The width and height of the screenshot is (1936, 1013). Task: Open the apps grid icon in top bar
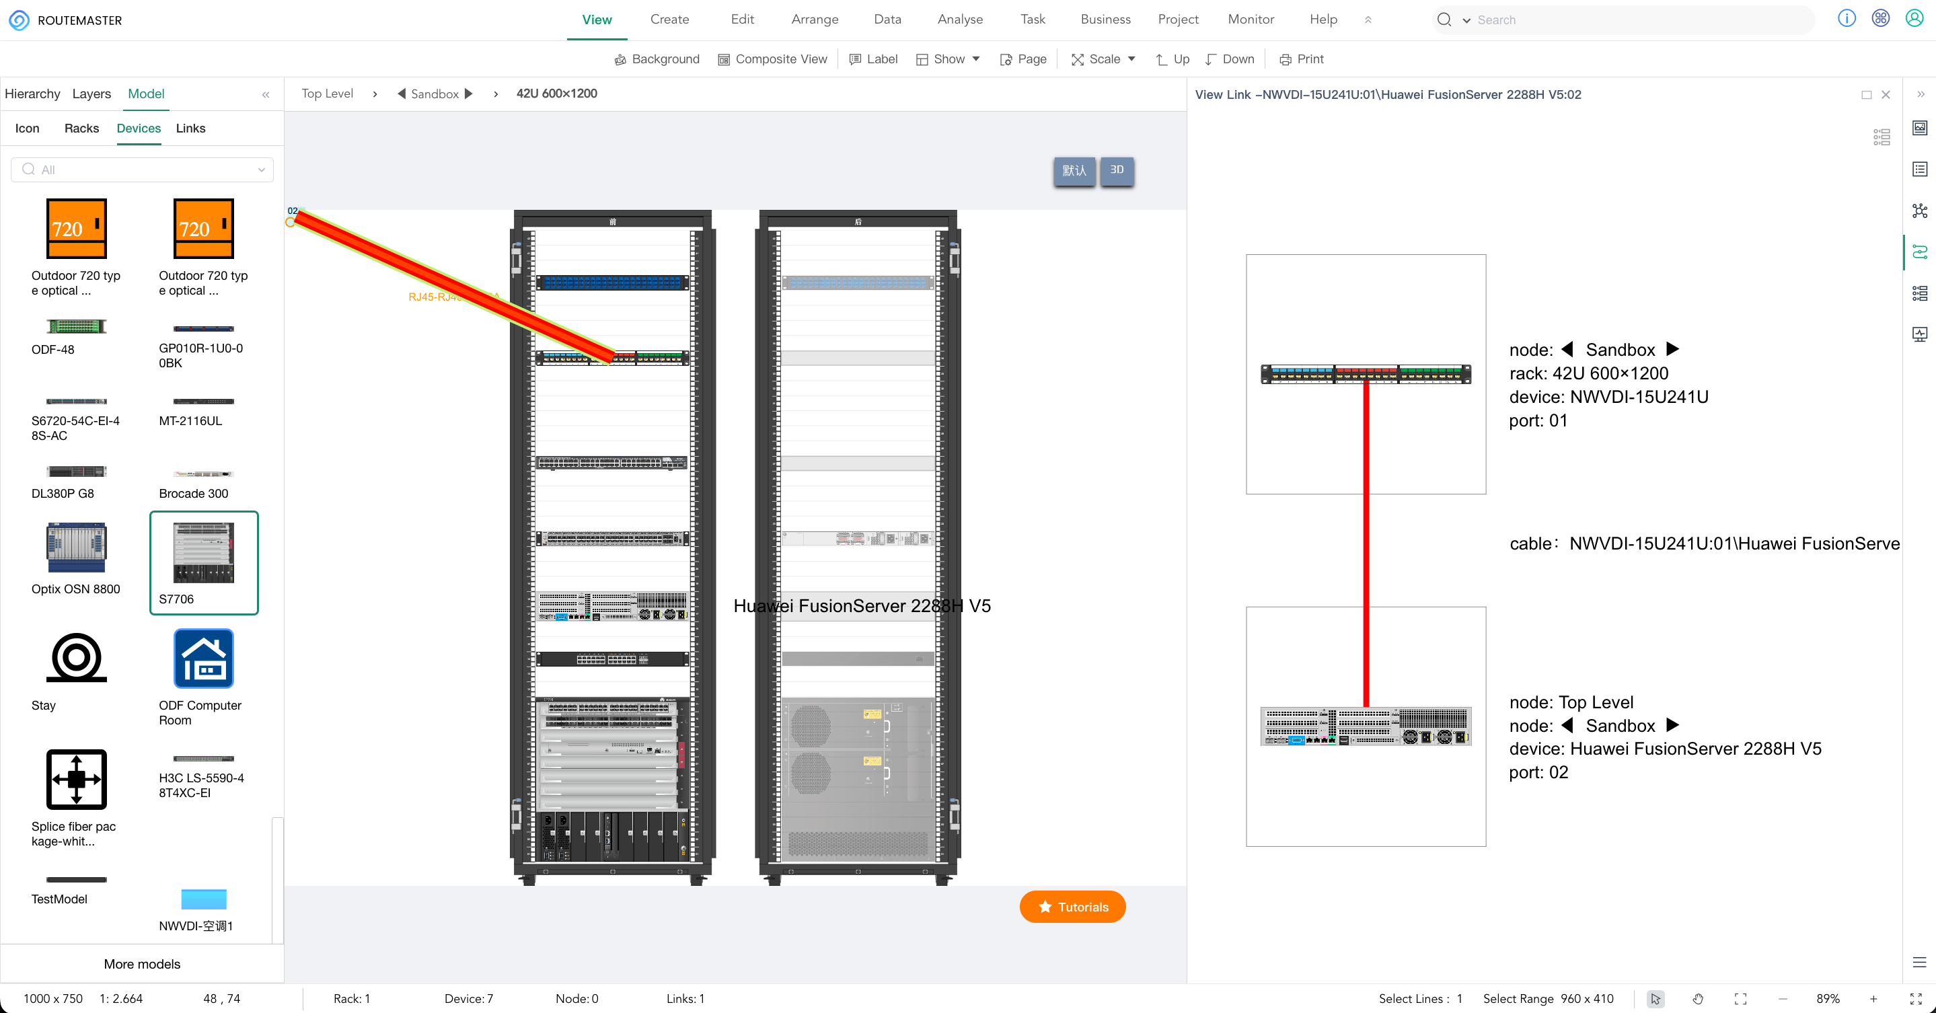click(x=1880, y=19)
